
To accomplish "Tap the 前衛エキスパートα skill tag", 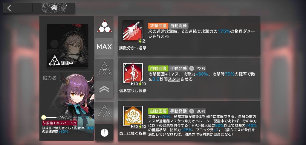I will click(x=60, y=123).
